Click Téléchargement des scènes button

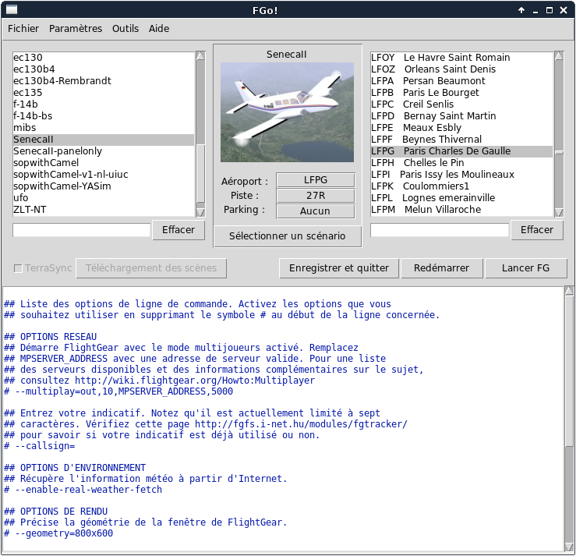tap(151, 268)
